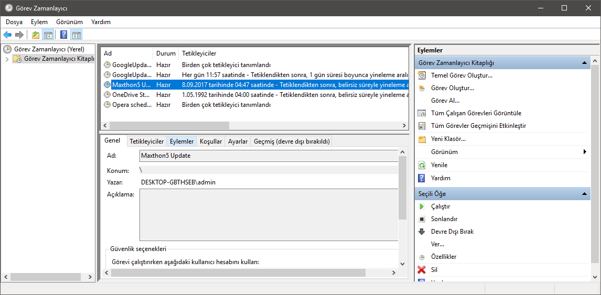Collapse the Seçili Öğe actions section
Image resolution: width=601 pixels, height=295 pixels.
point(584,194)
